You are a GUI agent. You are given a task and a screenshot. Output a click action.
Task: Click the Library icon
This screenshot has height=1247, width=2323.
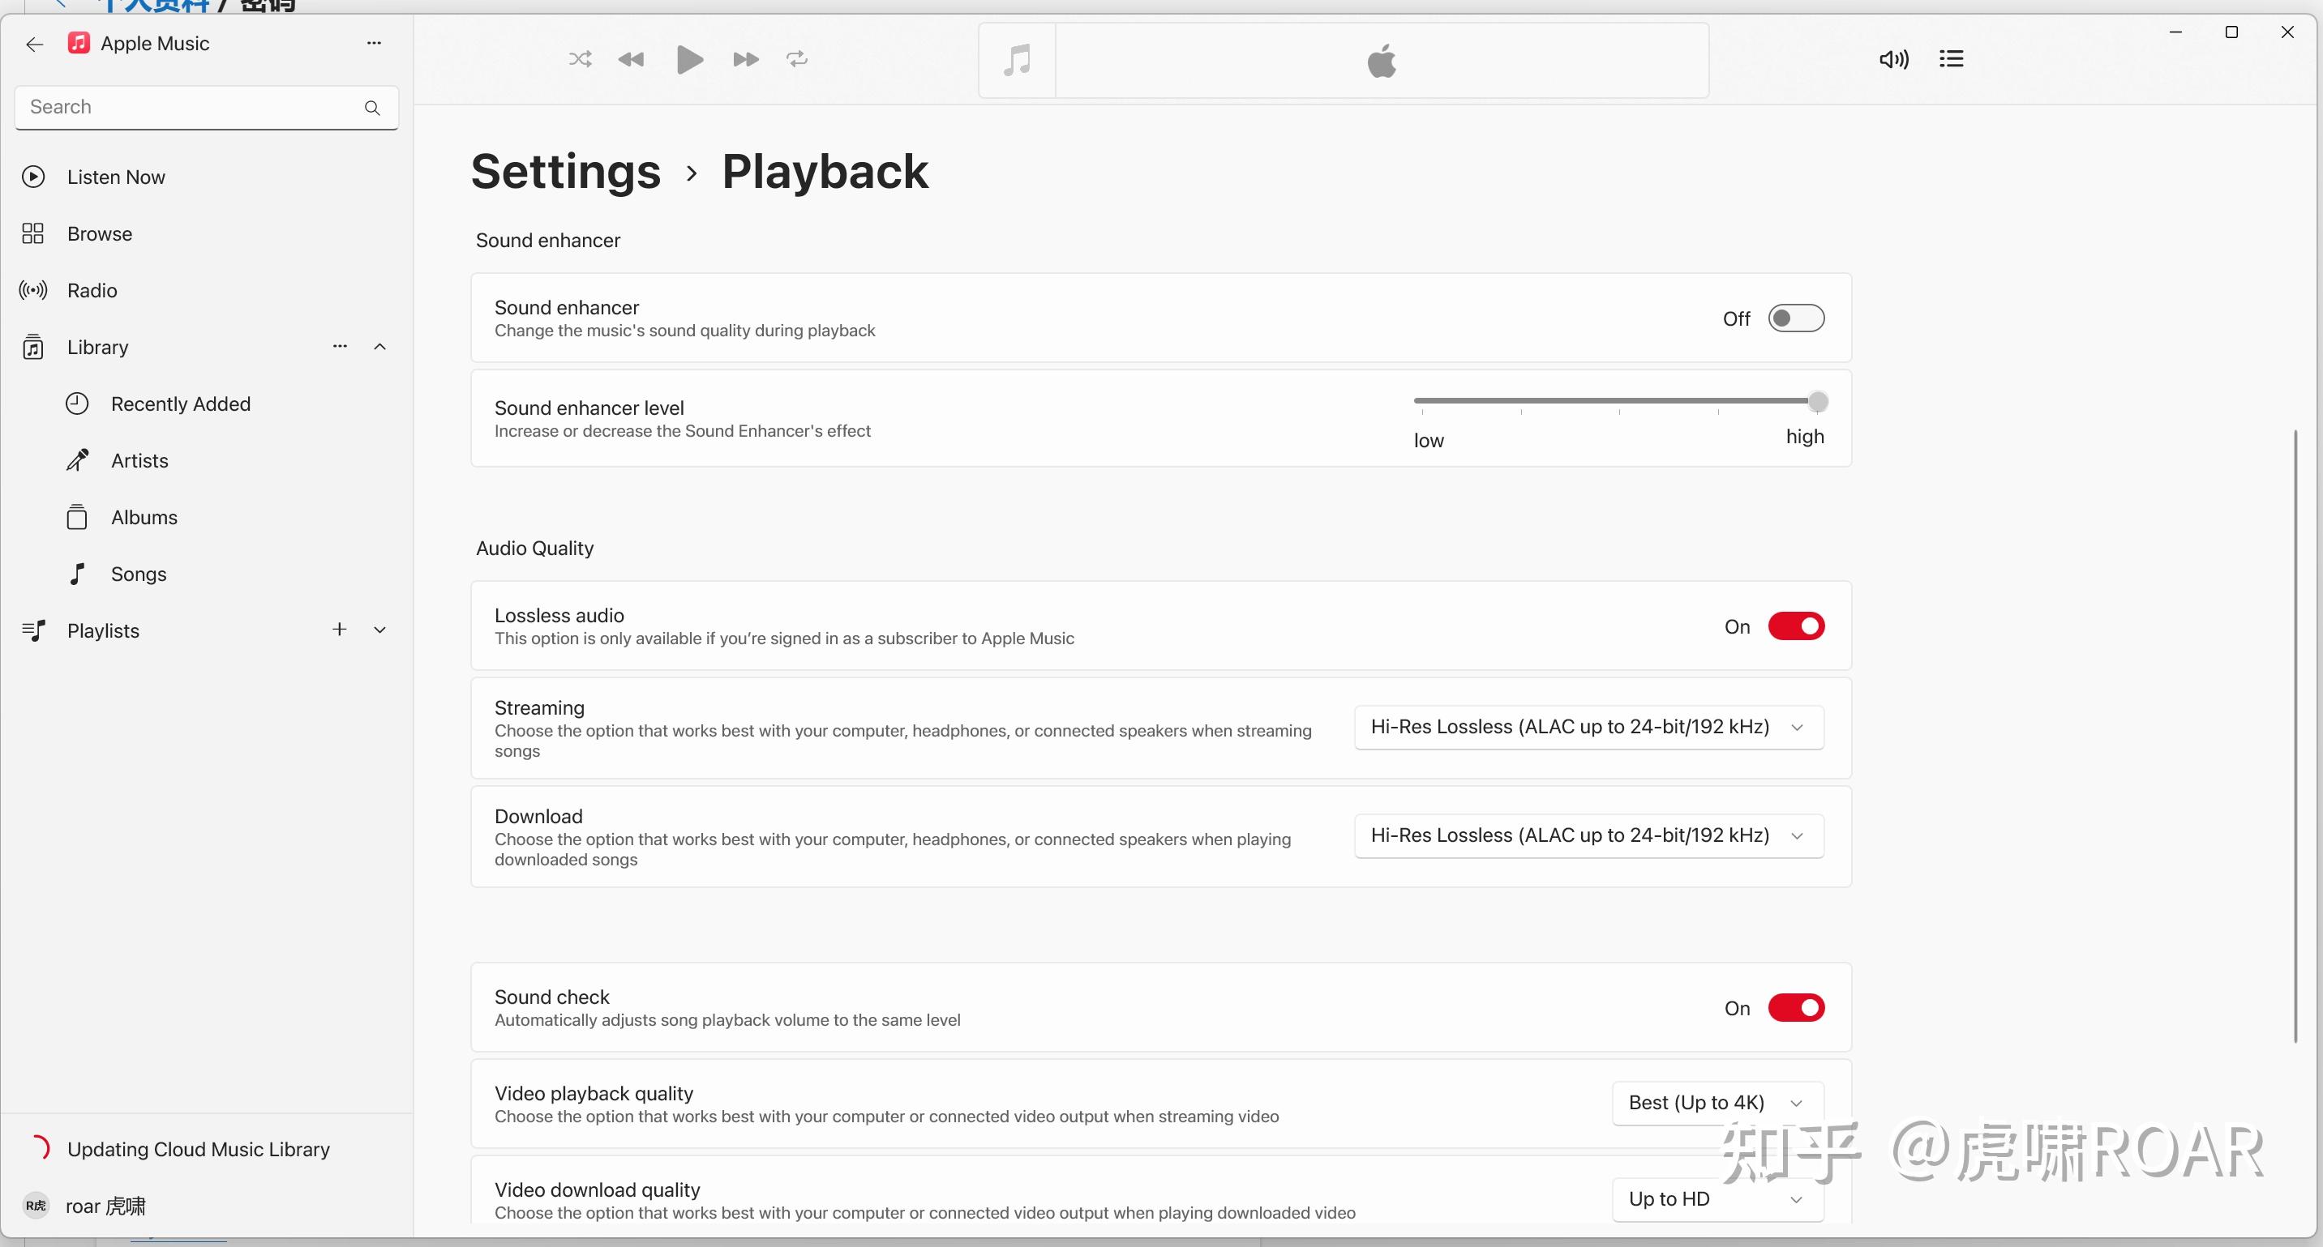(33, 347)
